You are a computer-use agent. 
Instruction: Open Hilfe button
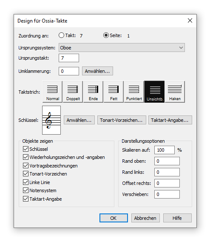(177, 218)
